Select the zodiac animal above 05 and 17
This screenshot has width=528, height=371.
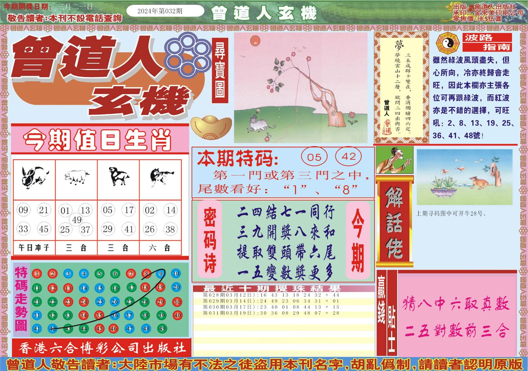click(118, 177)
